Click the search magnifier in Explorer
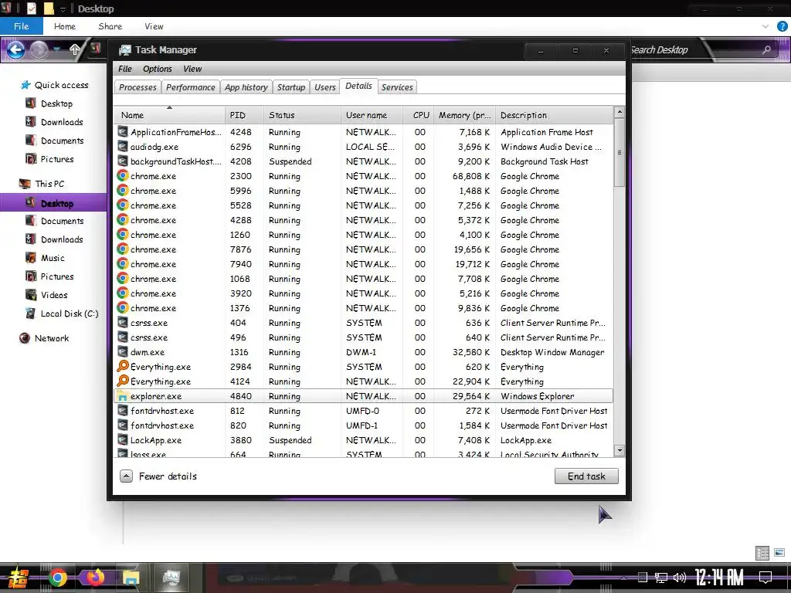This screenshot has height=593, width=791. coord(766,49)
